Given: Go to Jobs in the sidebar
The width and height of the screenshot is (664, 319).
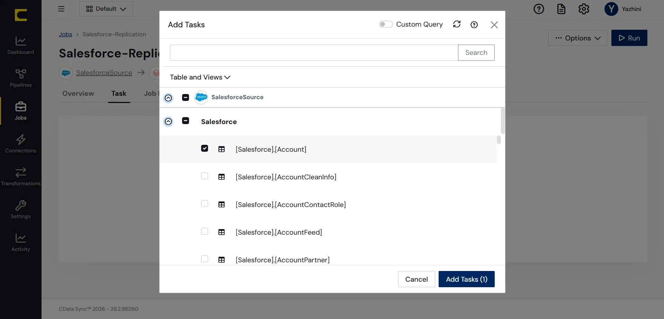Looking at the screenshot, I should [21, 111].
